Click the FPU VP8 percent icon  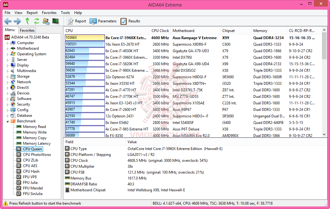19,177
